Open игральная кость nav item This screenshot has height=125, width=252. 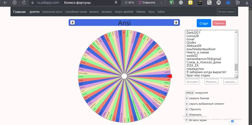point(52,12)
